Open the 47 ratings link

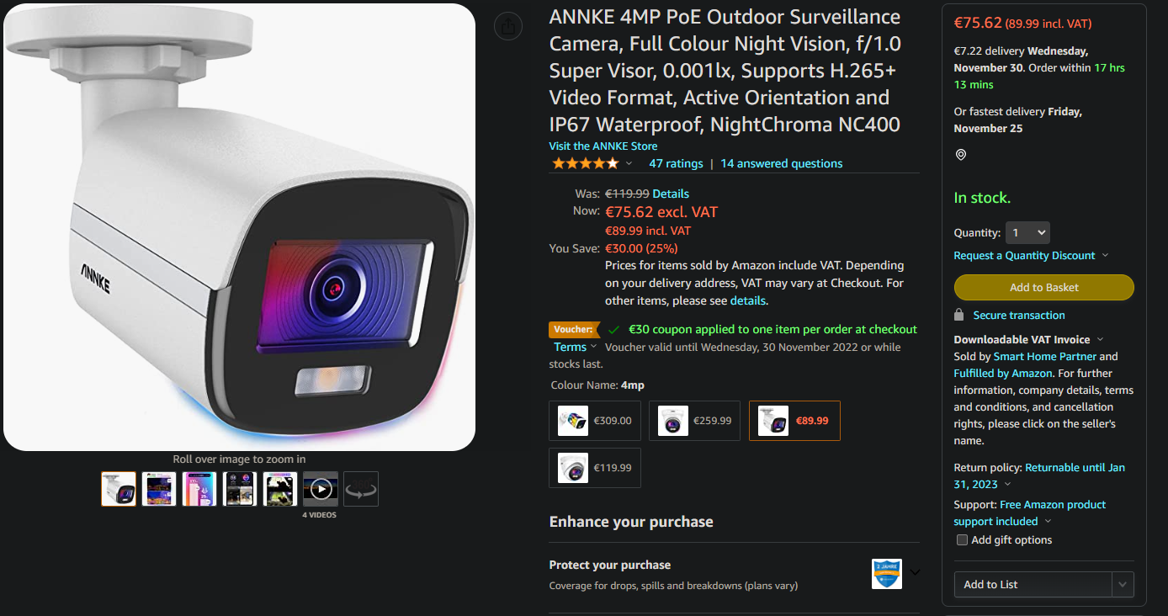coord(676,163)
